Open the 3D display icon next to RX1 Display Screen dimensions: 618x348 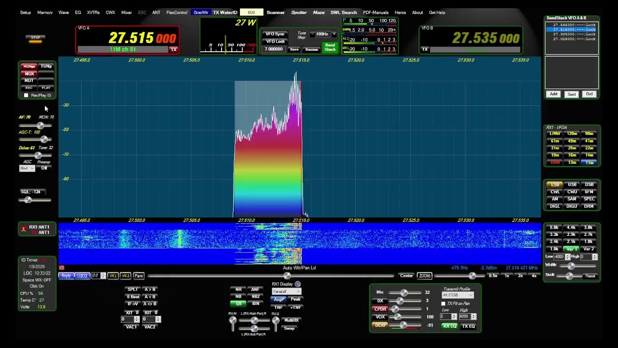coord(298,284)
